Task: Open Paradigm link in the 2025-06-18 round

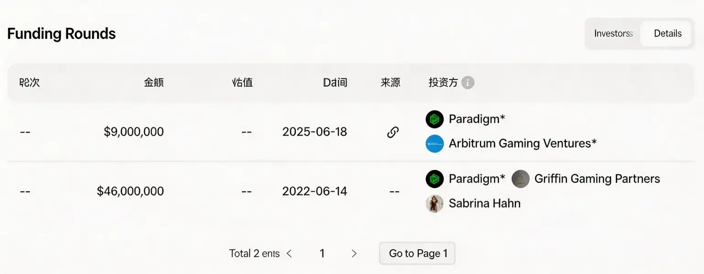Action: pyautogui.click(x=477, y=119)
